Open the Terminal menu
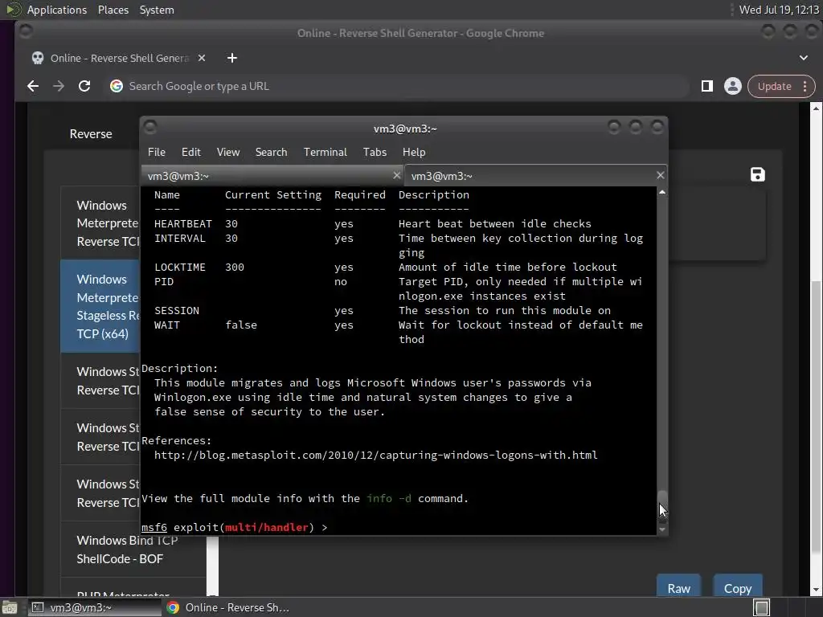The width and height of the screenshot is (823, 617). pyautogui.click(x=325, y=152)
